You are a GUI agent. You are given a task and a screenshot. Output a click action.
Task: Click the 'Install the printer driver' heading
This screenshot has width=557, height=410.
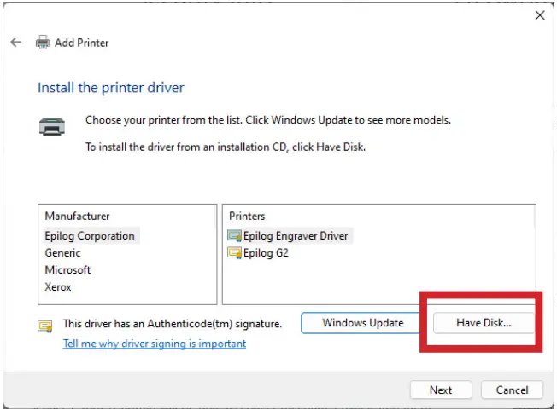pos(111,88)
